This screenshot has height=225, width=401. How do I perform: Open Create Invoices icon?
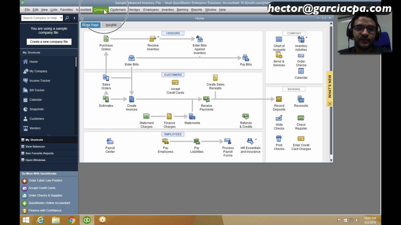pyautogui.click(x=132, y=99)
